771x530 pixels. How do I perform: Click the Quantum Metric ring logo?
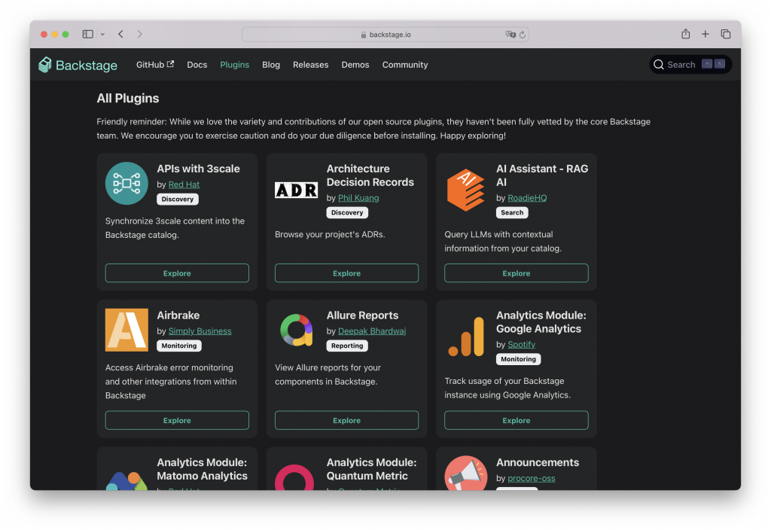294,477
